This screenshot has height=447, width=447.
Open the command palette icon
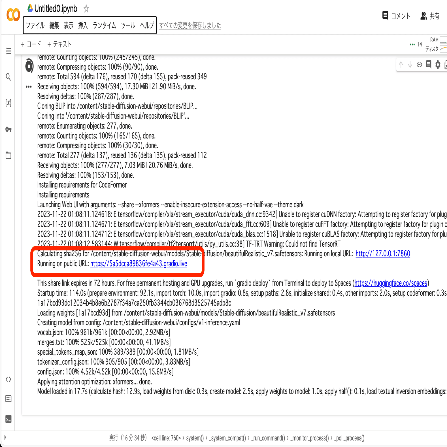pyautogui.click(x=8, y=399)
